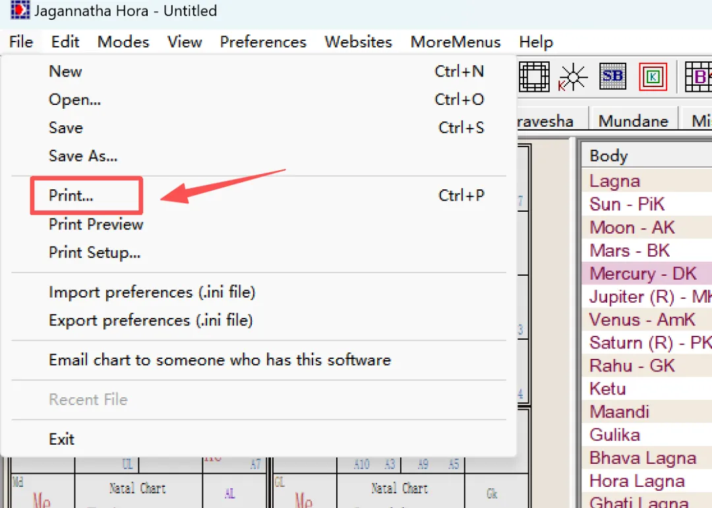Select the Moon - AK row
The height and width of the screenshot is (508, 712).
647,227
